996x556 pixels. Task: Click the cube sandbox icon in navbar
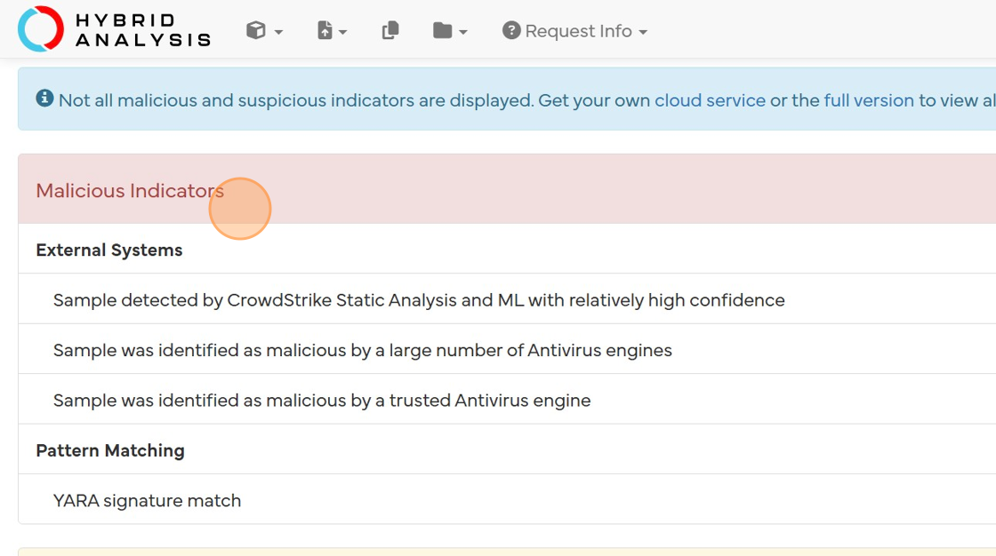[256, 31]
